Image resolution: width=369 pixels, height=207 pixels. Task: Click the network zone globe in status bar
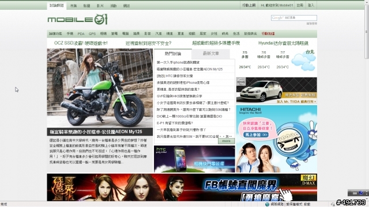coord(267,205)
